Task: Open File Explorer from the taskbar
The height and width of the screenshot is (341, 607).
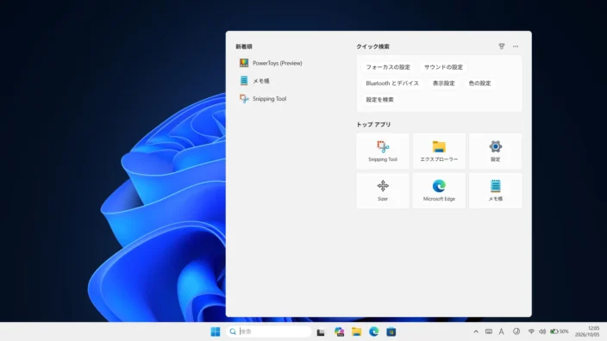Action: click(x=357, y=332)
